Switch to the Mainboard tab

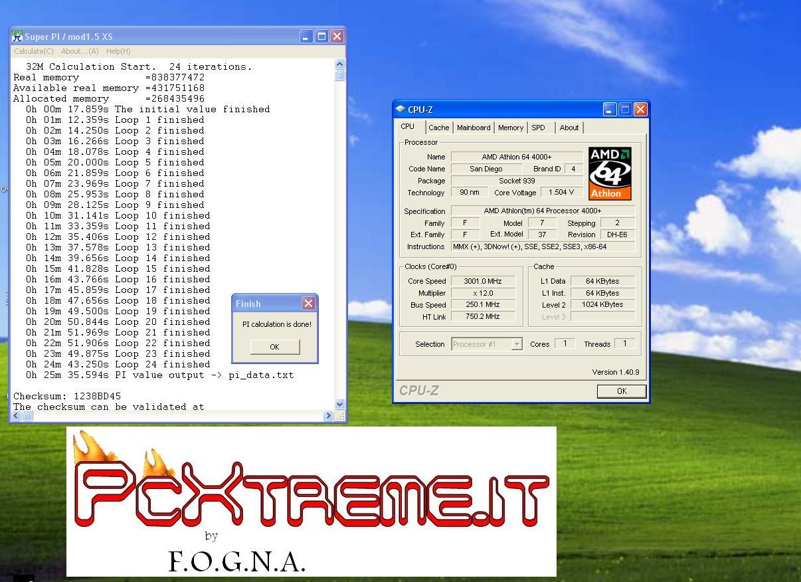click(474, 128)
